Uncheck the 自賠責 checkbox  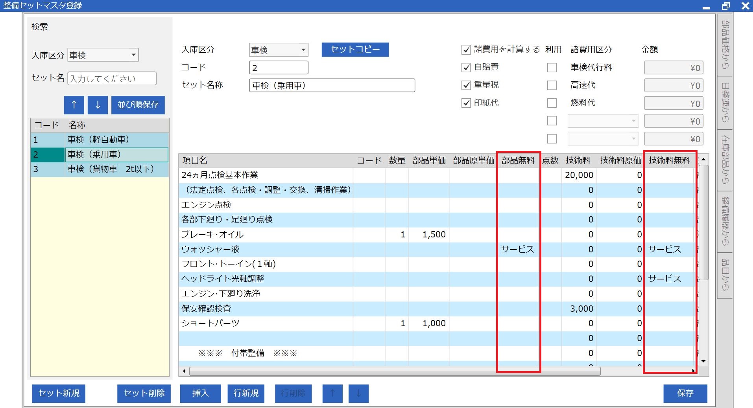coord(466,68)
